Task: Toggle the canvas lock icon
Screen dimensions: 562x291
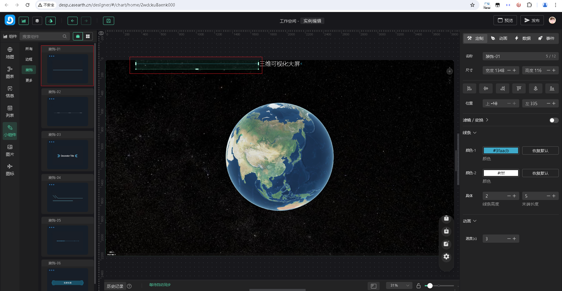Action: (419, 286)
